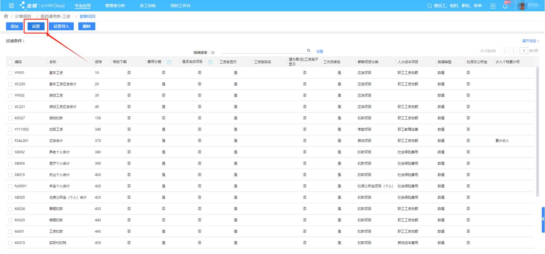
Task: Select the 加班工资 name cell
Action: 56,129
